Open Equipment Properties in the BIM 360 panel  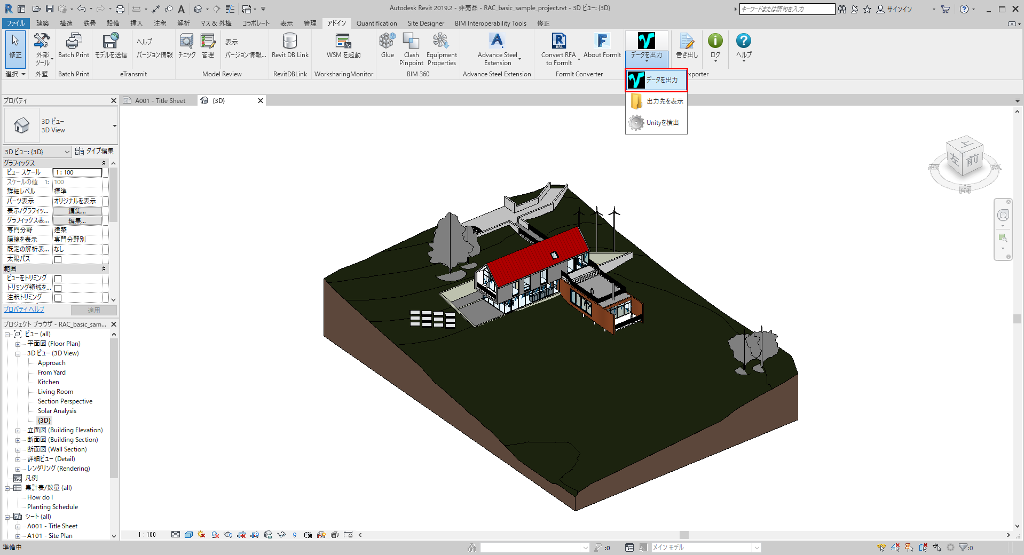[441, 47]
